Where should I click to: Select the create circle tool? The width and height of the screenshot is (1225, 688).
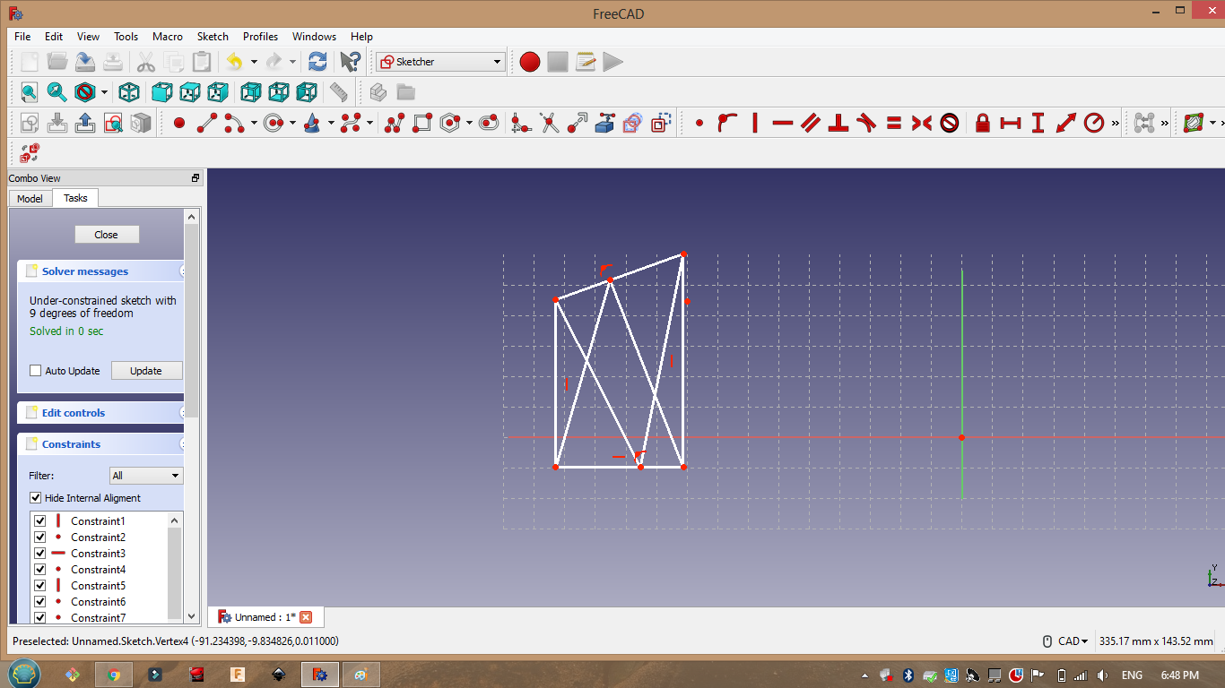274,123
